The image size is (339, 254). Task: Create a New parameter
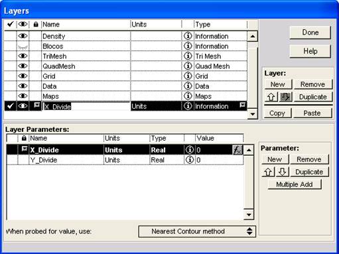pyautogui.click(x=275, y=159)
